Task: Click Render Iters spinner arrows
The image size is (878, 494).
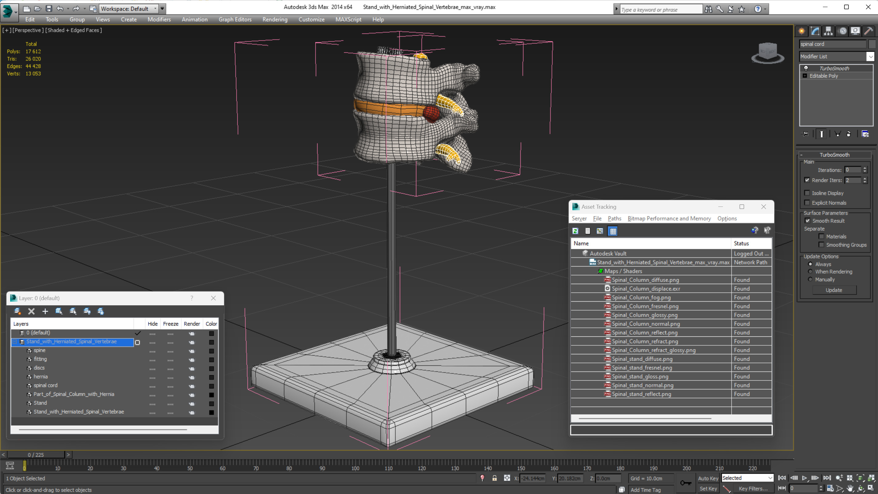Action: 865,180
